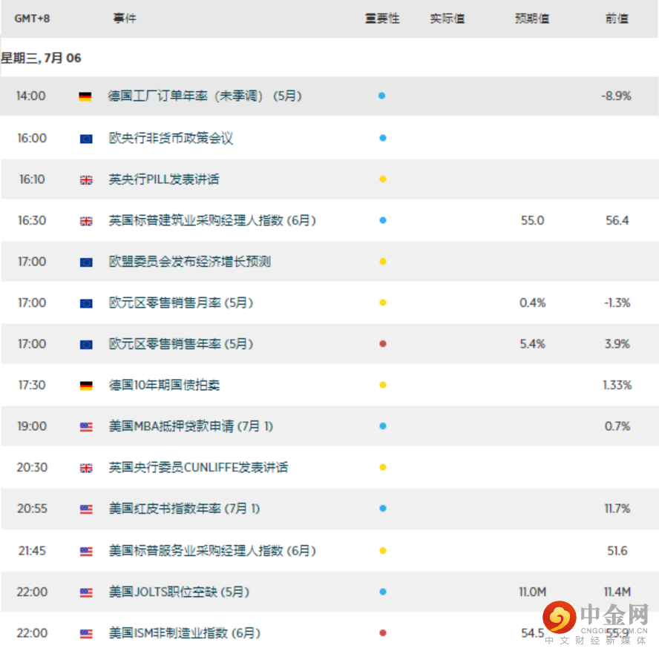
Task: Click the 预期值 column header
Action: tap(532, 19)
